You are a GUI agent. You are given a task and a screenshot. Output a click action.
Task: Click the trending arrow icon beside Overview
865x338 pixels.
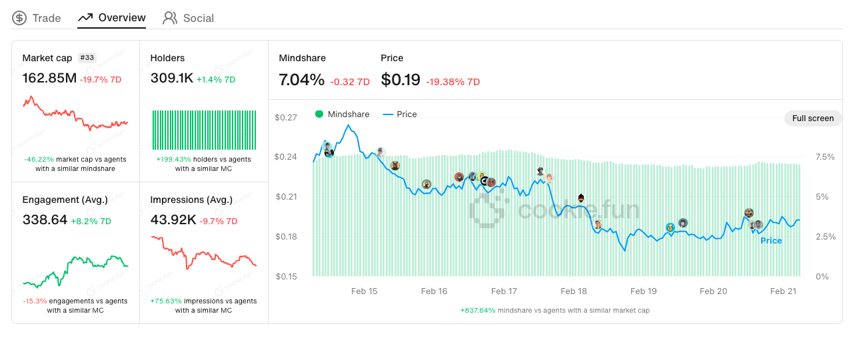[85, 18]
